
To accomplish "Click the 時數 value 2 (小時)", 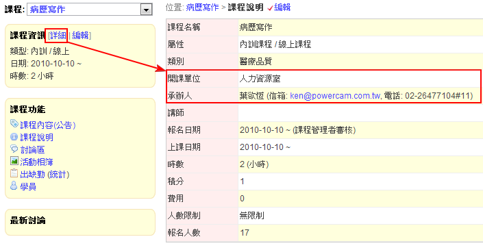I will 254,164.
